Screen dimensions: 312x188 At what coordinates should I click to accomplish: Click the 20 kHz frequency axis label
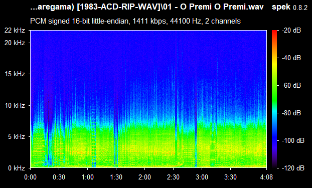click(15, 43)
